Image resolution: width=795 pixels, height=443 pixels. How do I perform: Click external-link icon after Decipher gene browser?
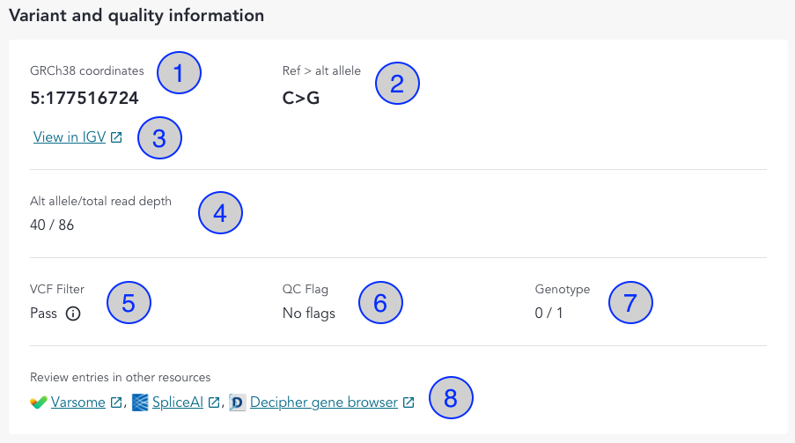409,402
